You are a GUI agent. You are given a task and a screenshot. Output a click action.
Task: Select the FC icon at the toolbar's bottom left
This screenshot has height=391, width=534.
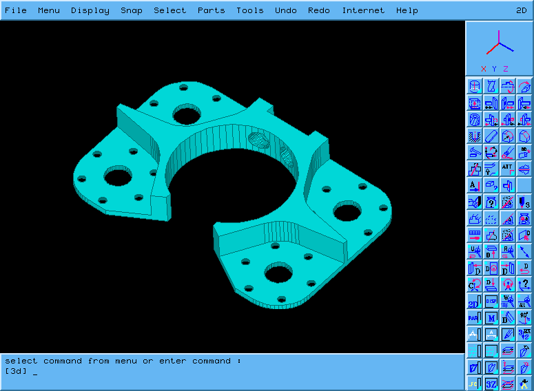(x=474, y=383)
